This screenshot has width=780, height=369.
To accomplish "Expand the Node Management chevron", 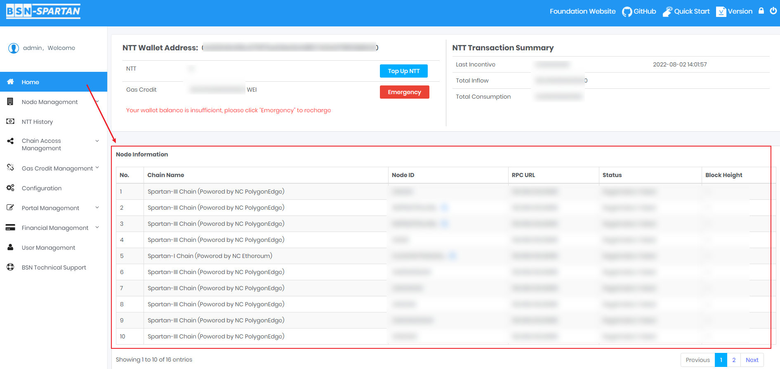I will tap(97, 102).
